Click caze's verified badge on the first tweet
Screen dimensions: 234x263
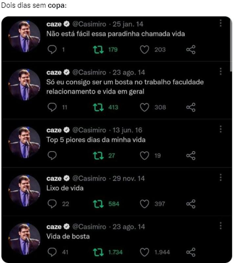[x=67, y=24]
